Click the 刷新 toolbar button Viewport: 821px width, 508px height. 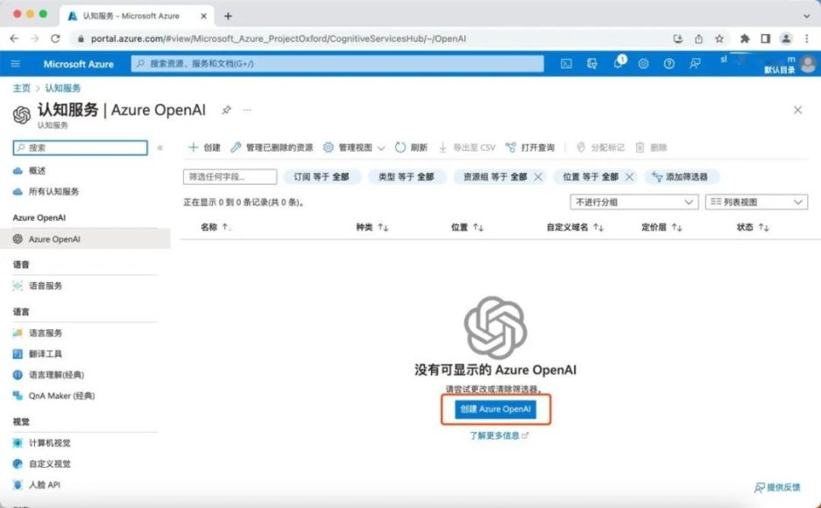[x=411, y=147]
